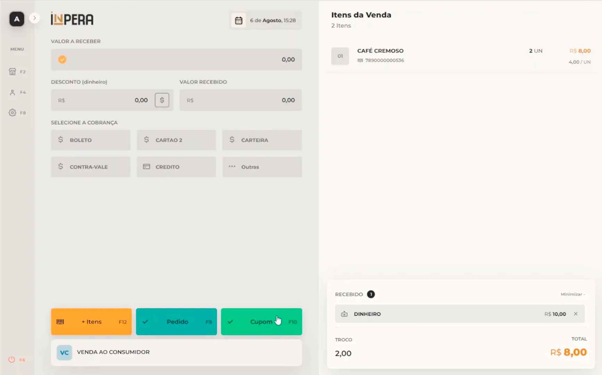Viewport: 602px width, 375px height.
Task: Click the user avatar labeled A
Action: click(x=17, y=19)
